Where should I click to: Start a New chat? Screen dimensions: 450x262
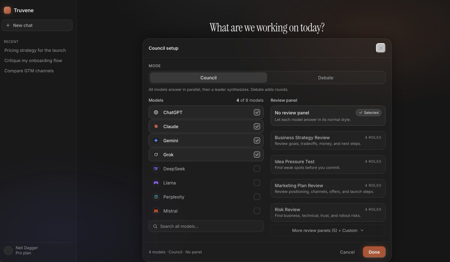click(x=37, y=25)
